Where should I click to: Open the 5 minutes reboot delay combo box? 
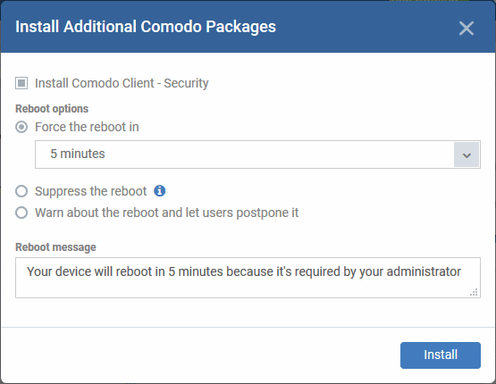pos(257,154)
